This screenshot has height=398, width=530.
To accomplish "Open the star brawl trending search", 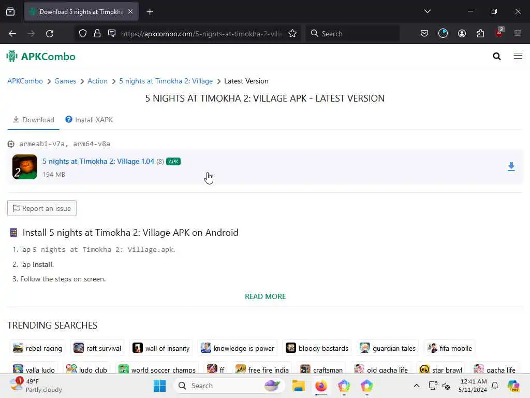I will [x=441, y=369].
